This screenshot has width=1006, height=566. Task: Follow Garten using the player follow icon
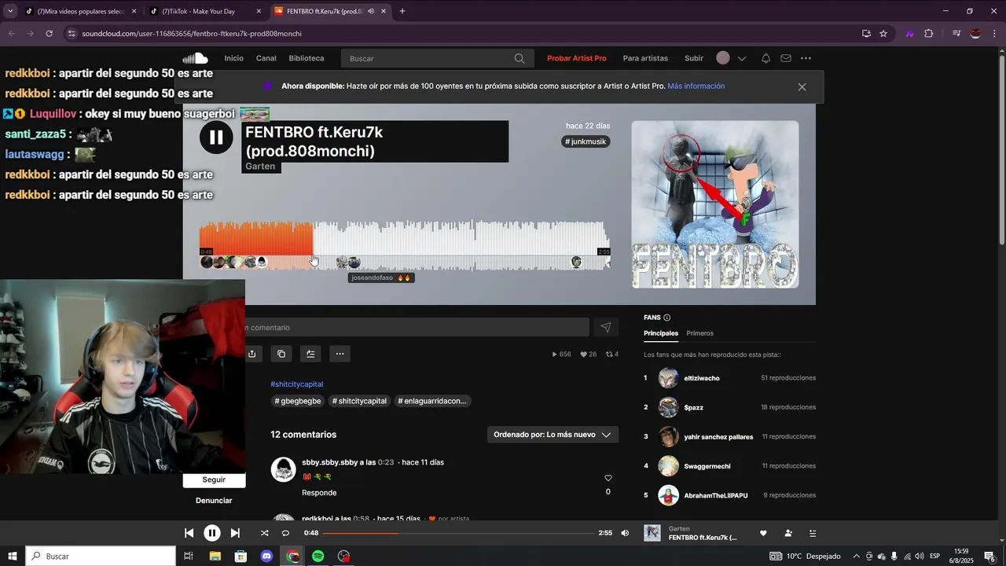click(788, 533)
